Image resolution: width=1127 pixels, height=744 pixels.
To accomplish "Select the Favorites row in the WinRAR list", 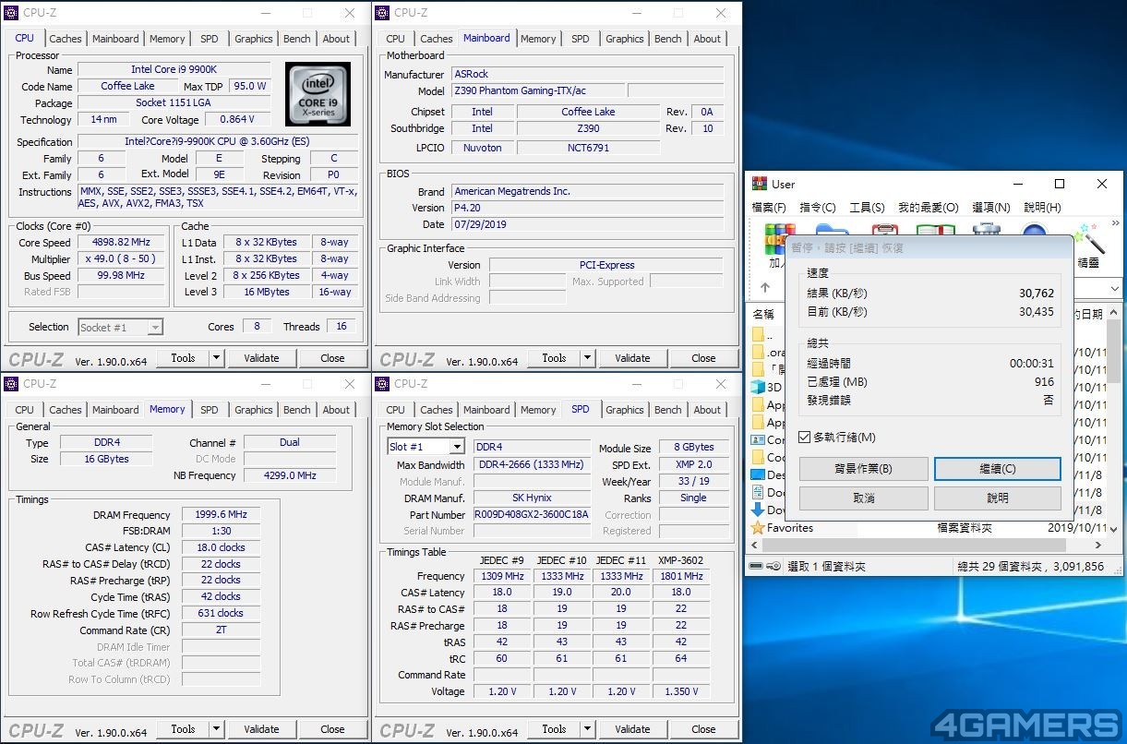I will click(928, 528).
